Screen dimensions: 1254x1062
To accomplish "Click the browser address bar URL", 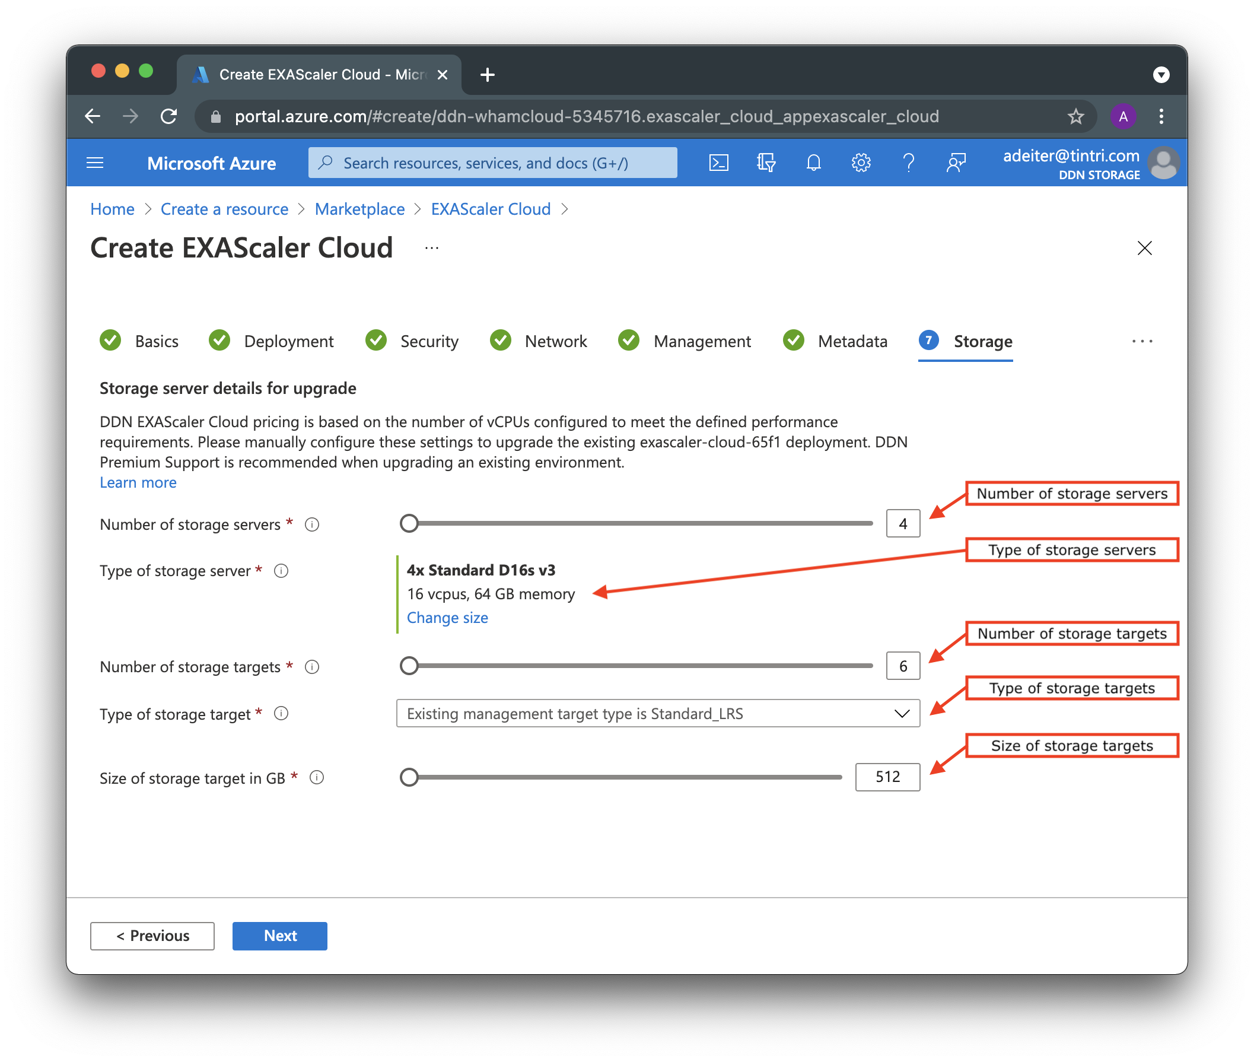I will [x=586, y=116].
